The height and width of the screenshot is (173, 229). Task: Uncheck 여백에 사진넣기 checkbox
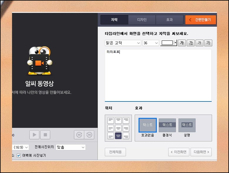[x=18, y=155]
